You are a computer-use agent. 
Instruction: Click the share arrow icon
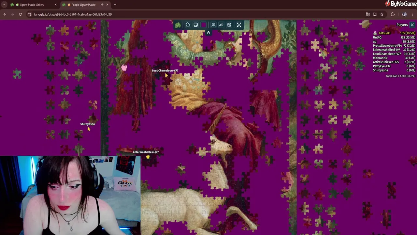click(221, 25)
